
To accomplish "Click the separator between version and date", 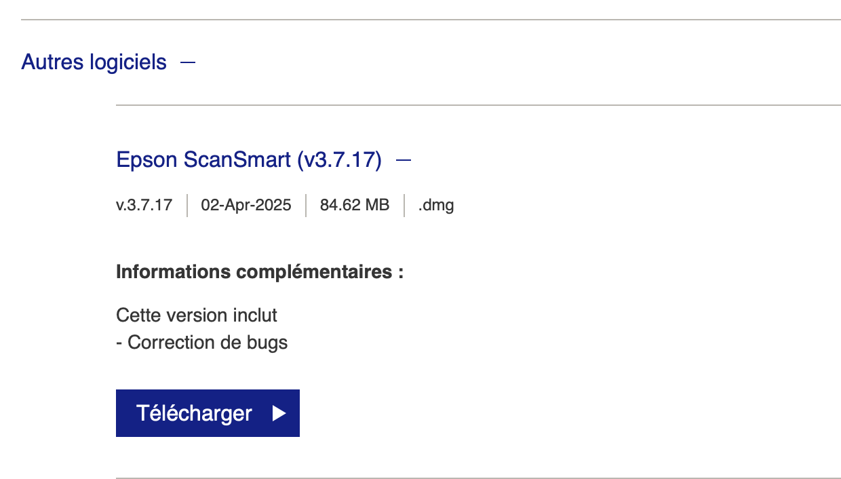I will click(x=187, y=205).
